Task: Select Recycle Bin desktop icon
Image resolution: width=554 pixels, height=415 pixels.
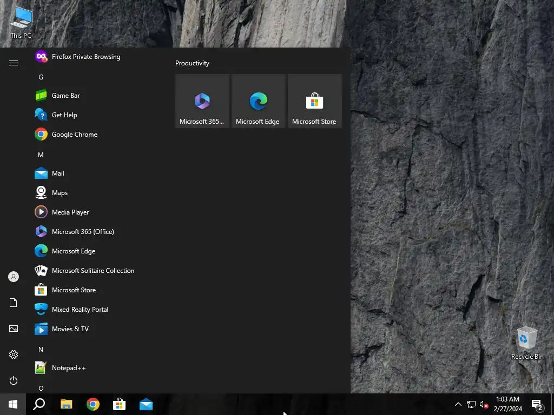Action: pyautogui.click(x=527, y=343)
